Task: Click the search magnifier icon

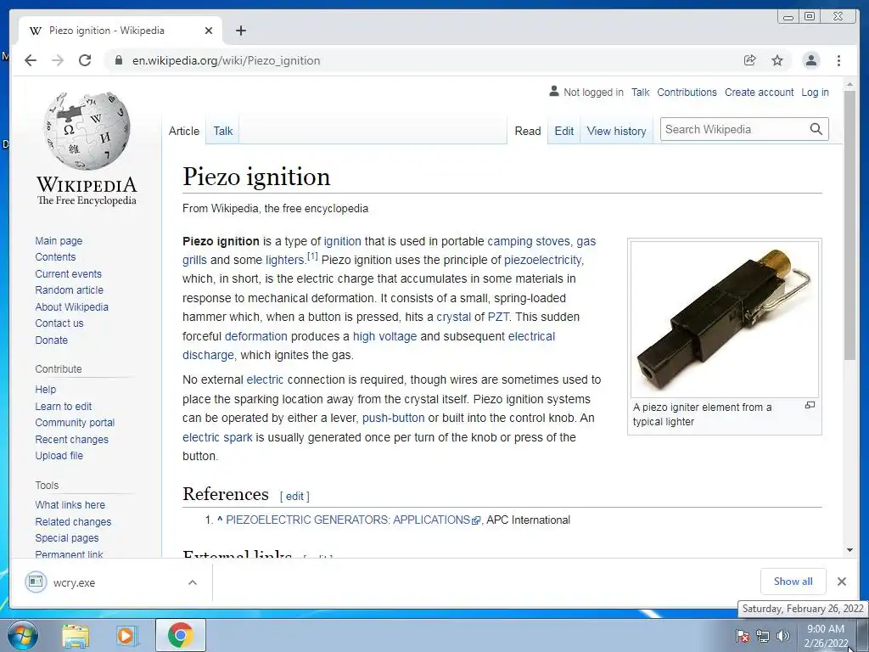Action: (x=816, y=129)
